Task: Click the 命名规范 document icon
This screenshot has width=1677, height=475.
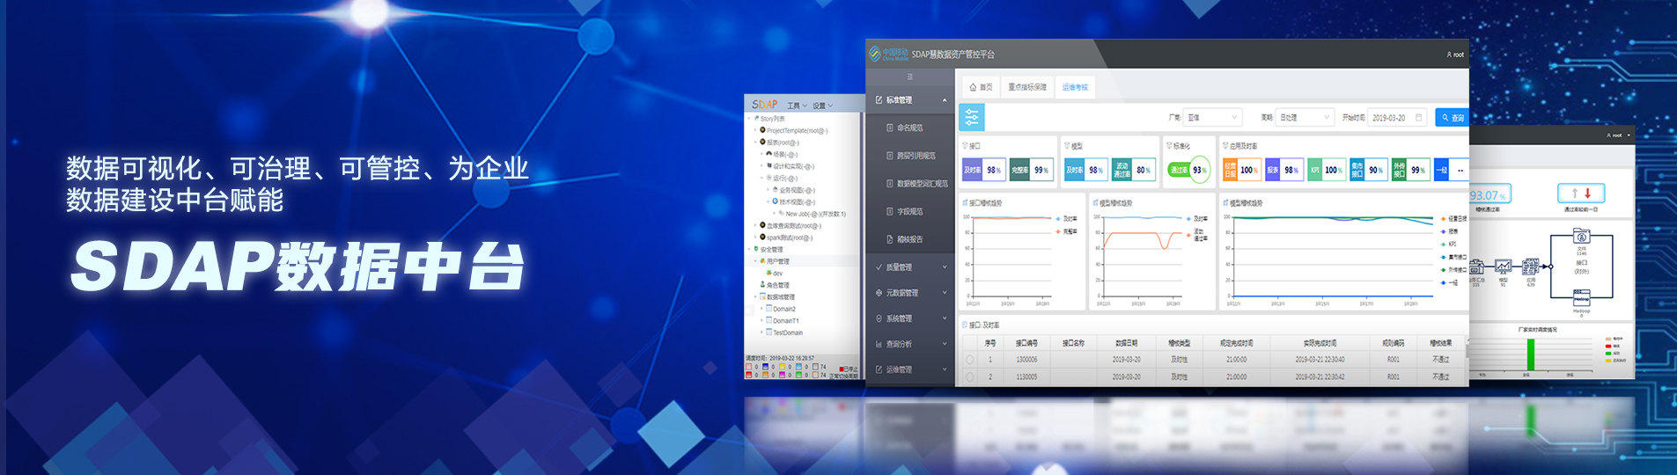Action: [890, 128]
